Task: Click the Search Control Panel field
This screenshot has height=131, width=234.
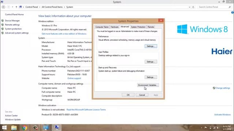Action: (215, 7)
